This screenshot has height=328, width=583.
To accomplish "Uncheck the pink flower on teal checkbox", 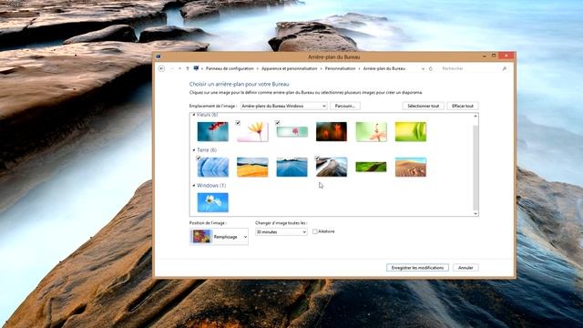I will (277, 123).
